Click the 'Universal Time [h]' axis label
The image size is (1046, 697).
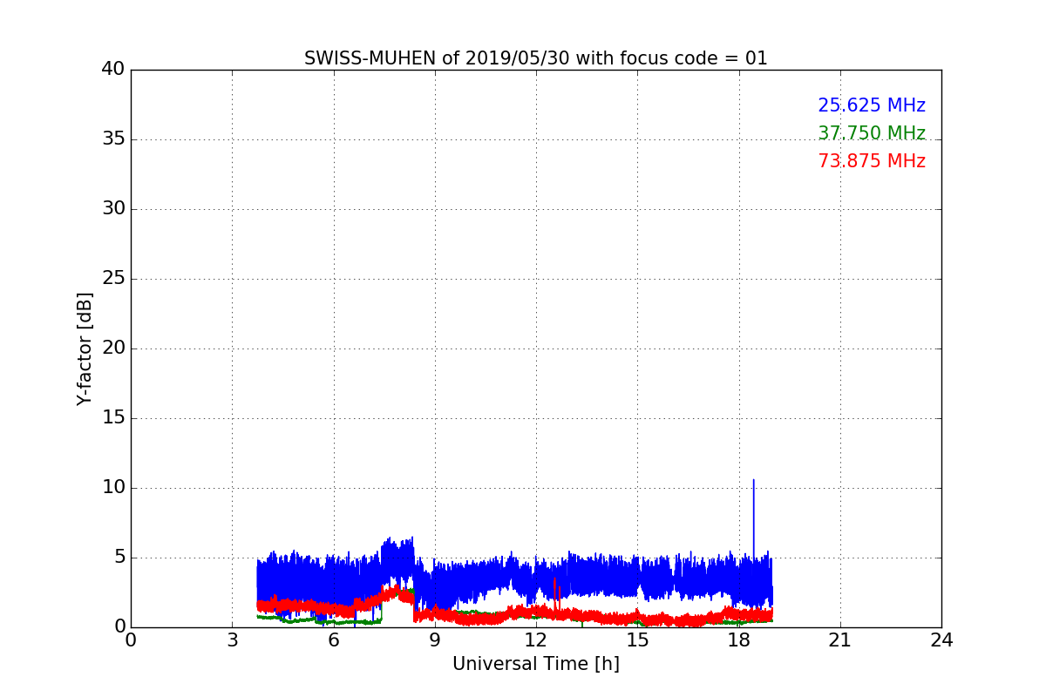click(536, 664)
